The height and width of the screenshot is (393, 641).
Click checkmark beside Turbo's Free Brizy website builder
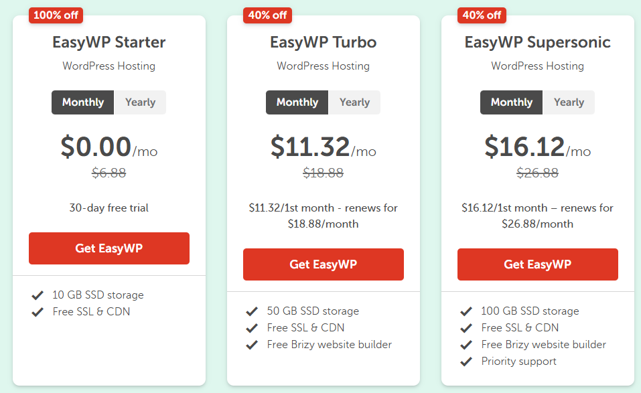click(252, 345)
